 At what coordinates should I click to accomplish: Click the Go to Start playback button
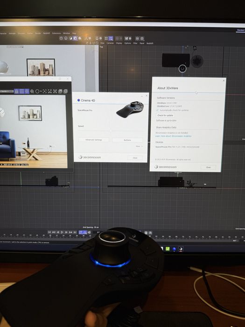[49, 232]
